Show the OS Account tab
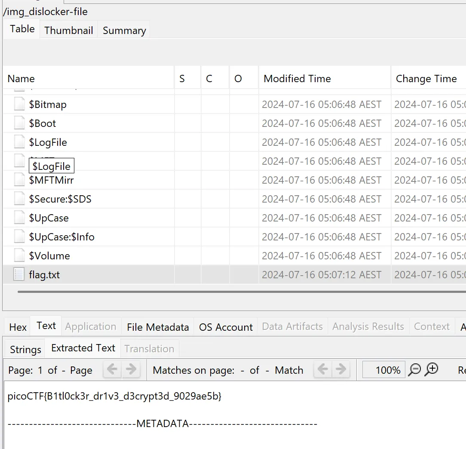The width and height of the screenshot is (466, 449). 226,327
